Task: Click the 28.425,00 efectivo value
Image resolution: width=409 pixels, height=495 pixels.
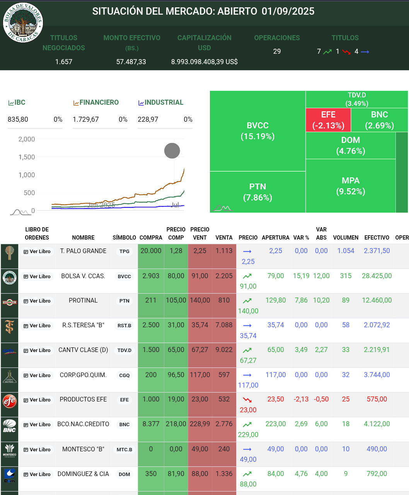Action: (377, 276)
